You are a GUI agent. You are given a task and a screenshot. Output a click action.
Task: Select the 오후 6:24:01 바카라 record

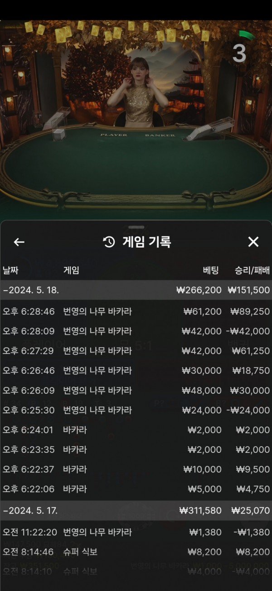136,430
